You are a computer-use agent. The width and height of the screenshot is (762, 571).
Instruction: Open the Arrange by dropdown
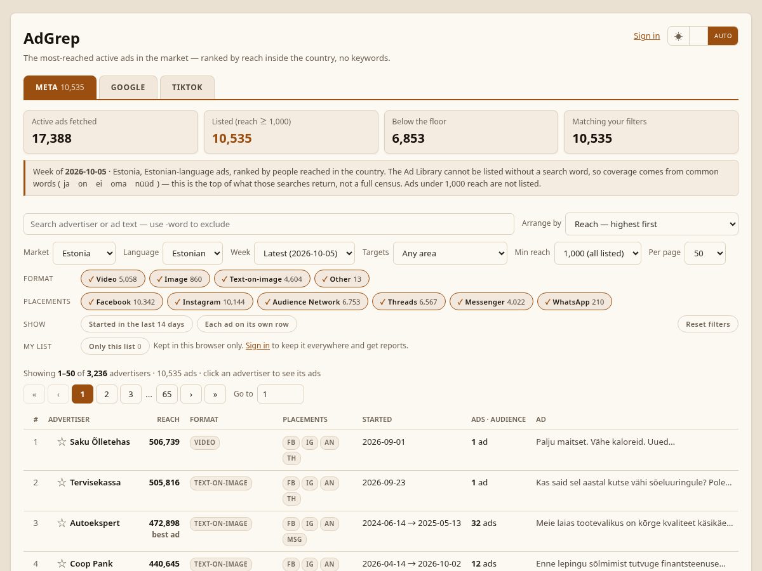click(652, 224)
